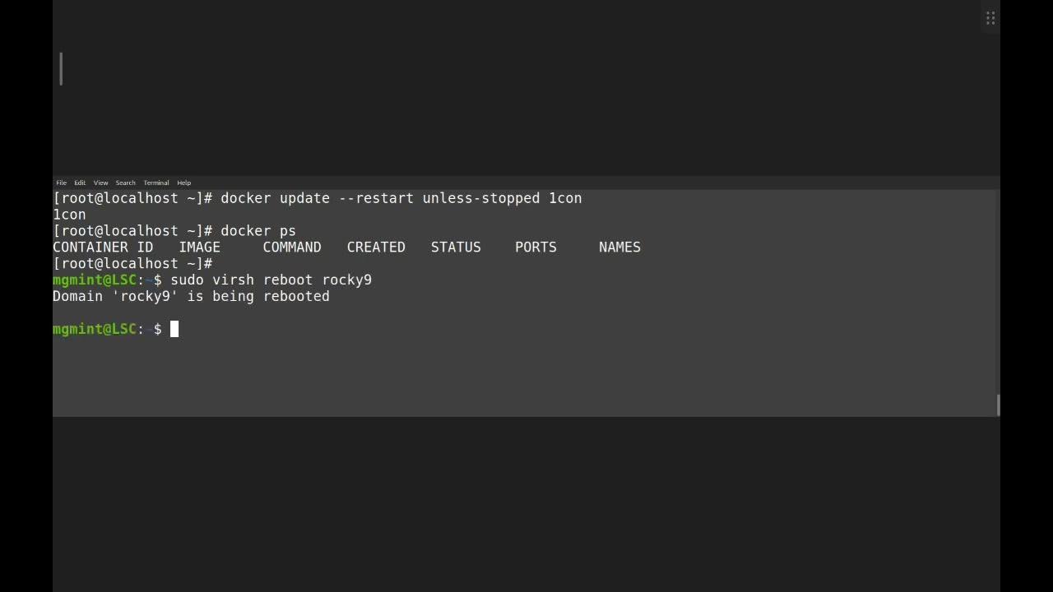The image size is (1053, 592).
Task: Open the Terminal menu
Action: (x=155, y=183)
